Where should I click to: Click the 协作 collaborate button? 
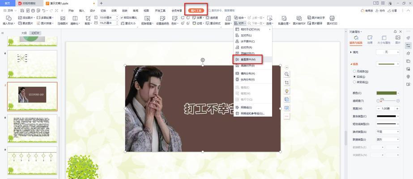(x=379, y=11)
